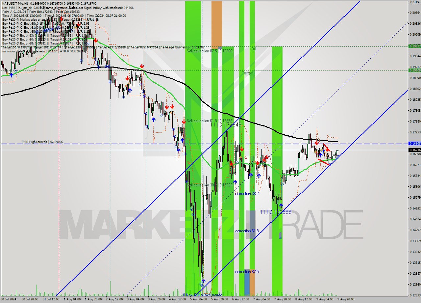Click the 0.21119 price axis value
The height and width of the screenshot is (303, 421).
point(415,2)
